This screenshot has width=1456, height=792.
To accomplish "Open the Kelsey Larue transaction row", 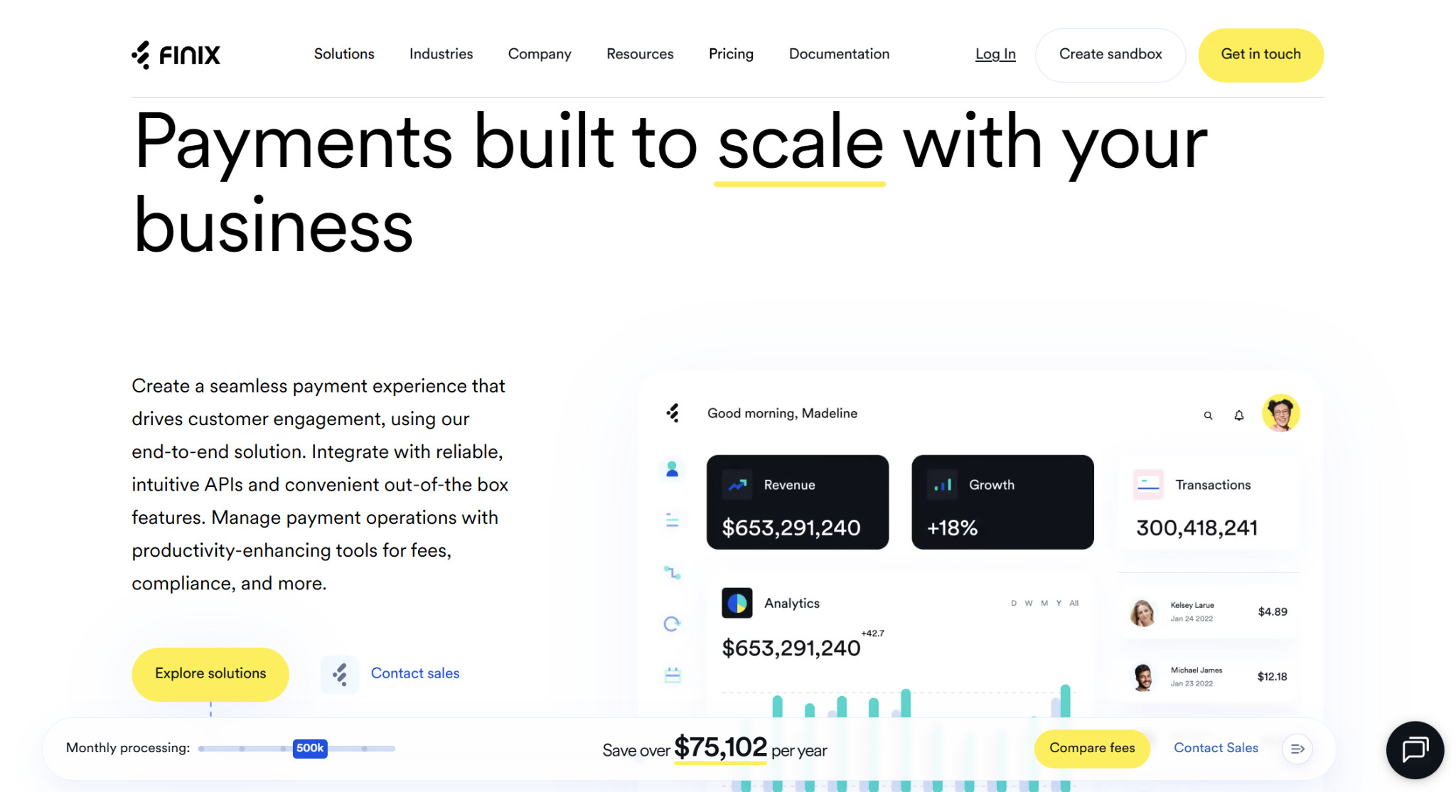I will click(1209, 611).
